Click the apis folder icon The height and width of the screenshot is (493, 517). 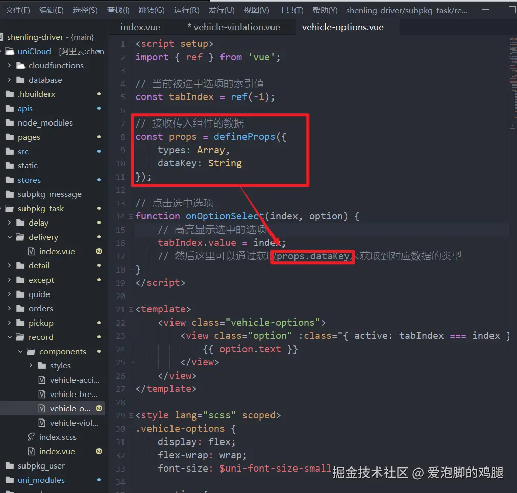(10, 109)
